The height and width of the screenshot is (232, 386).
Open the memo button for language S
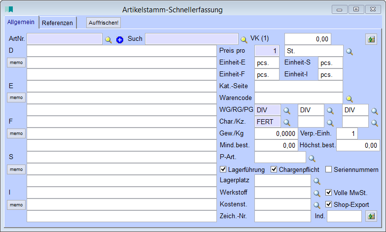(16, 169)
